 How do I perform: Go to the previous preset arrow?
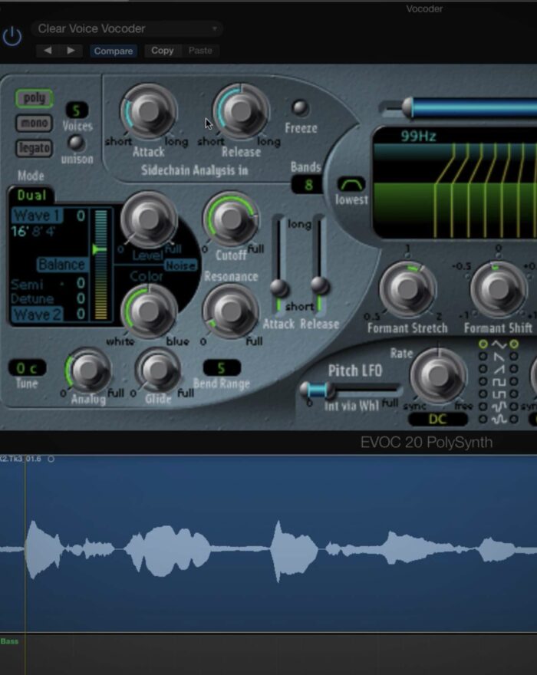click(x=48, y=51)
